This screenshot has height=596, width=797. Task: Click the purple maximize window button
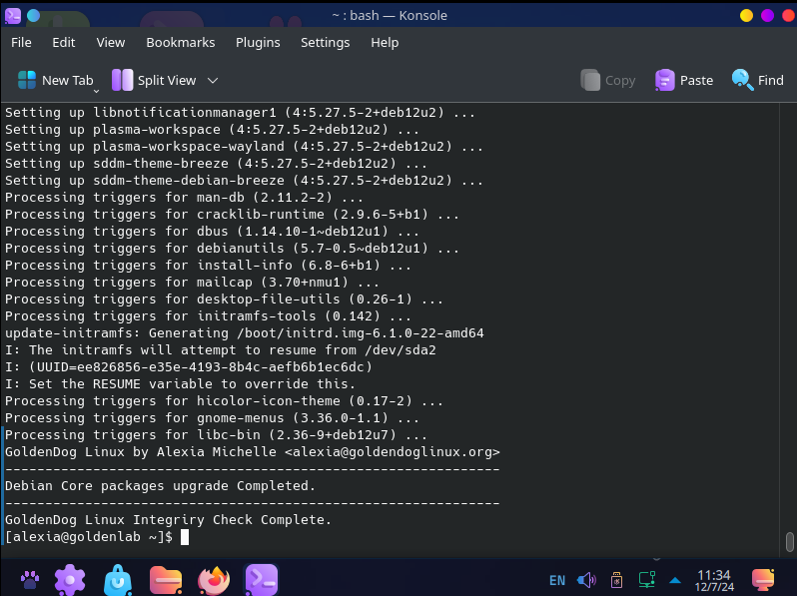click(x=767, y=16)
